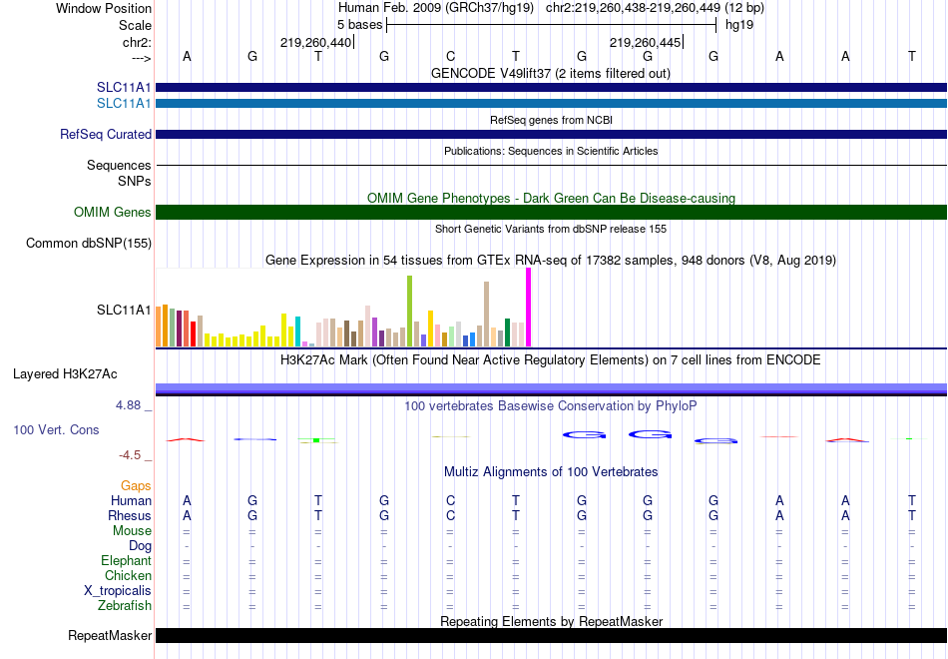
Task: Click the Layered H3K27Ac track label
Action: point(65,374)
